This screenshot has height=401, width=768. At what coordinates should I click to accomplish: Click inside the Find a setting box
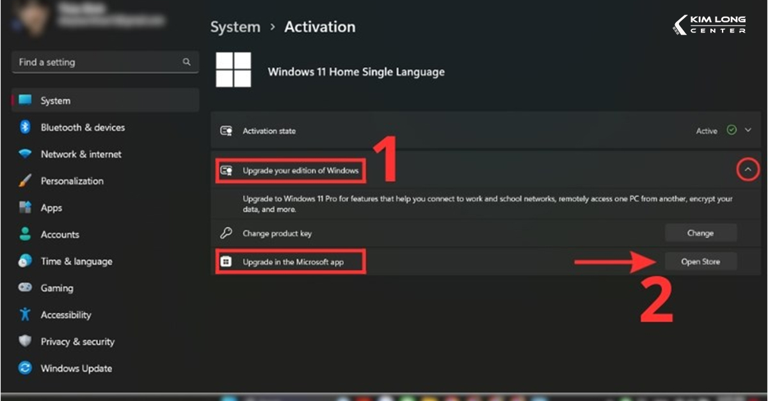pos(96,62)
